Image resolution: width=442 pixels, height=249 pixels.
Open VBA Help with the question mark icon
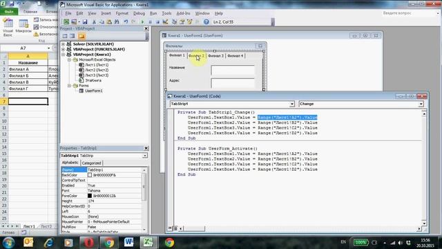(x=206, y=21)
